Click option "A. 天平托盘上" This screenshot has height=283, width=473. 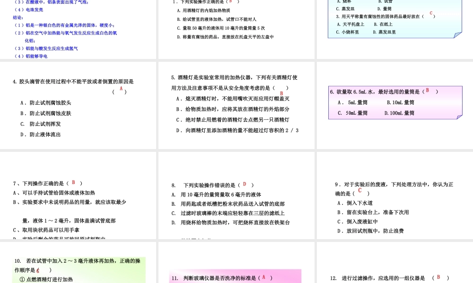pos(350,24)
